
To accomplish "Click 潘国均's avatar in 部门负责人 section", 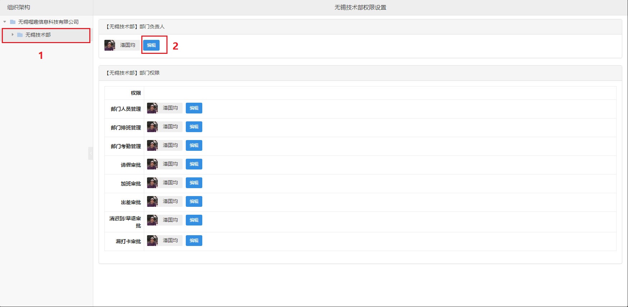I will tap(110, 45).
